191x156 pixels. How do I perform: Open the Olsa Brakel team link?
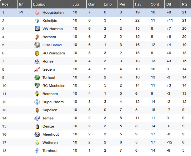(52, 45)
